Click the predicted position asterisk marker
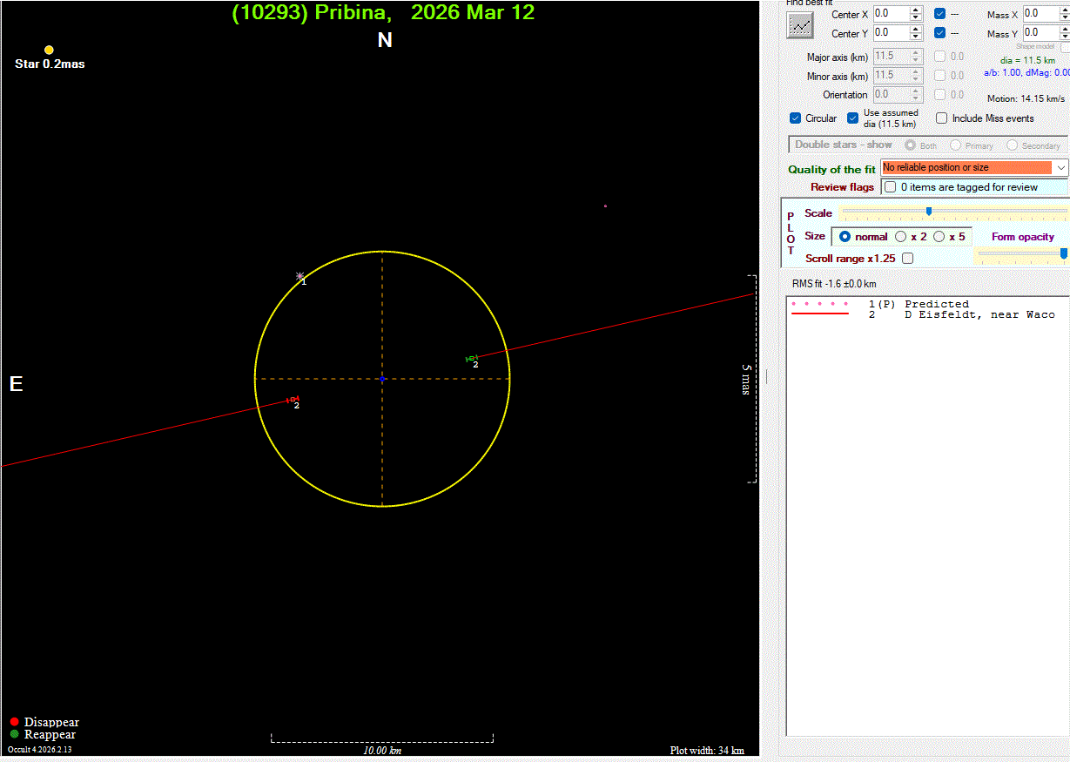Image resolution: width=1070 pixels, height=762 pixels. 299,275
